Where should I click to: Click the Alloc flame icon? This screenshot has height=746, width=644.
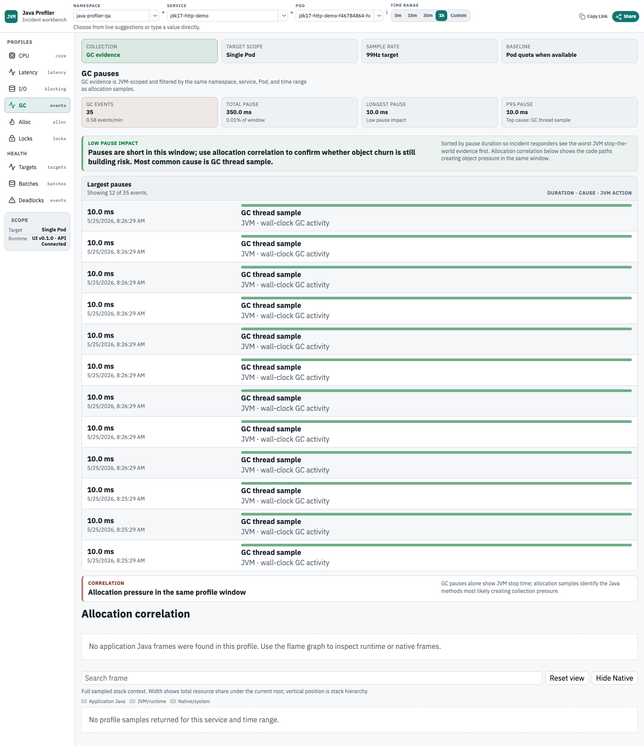(x=12, y=122)
